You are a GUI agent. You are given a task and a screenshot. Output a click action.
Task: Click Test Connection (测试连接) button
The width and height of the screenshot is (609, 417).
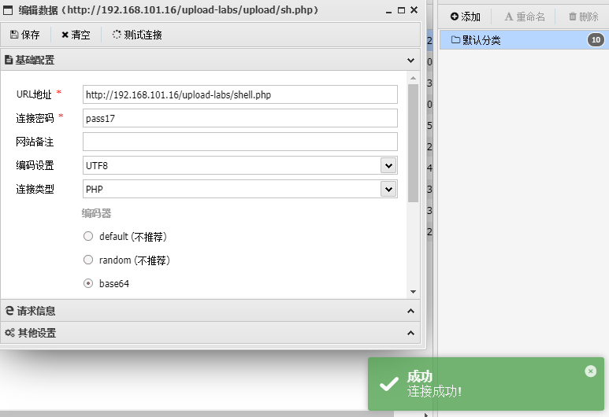tap(137, 35)
